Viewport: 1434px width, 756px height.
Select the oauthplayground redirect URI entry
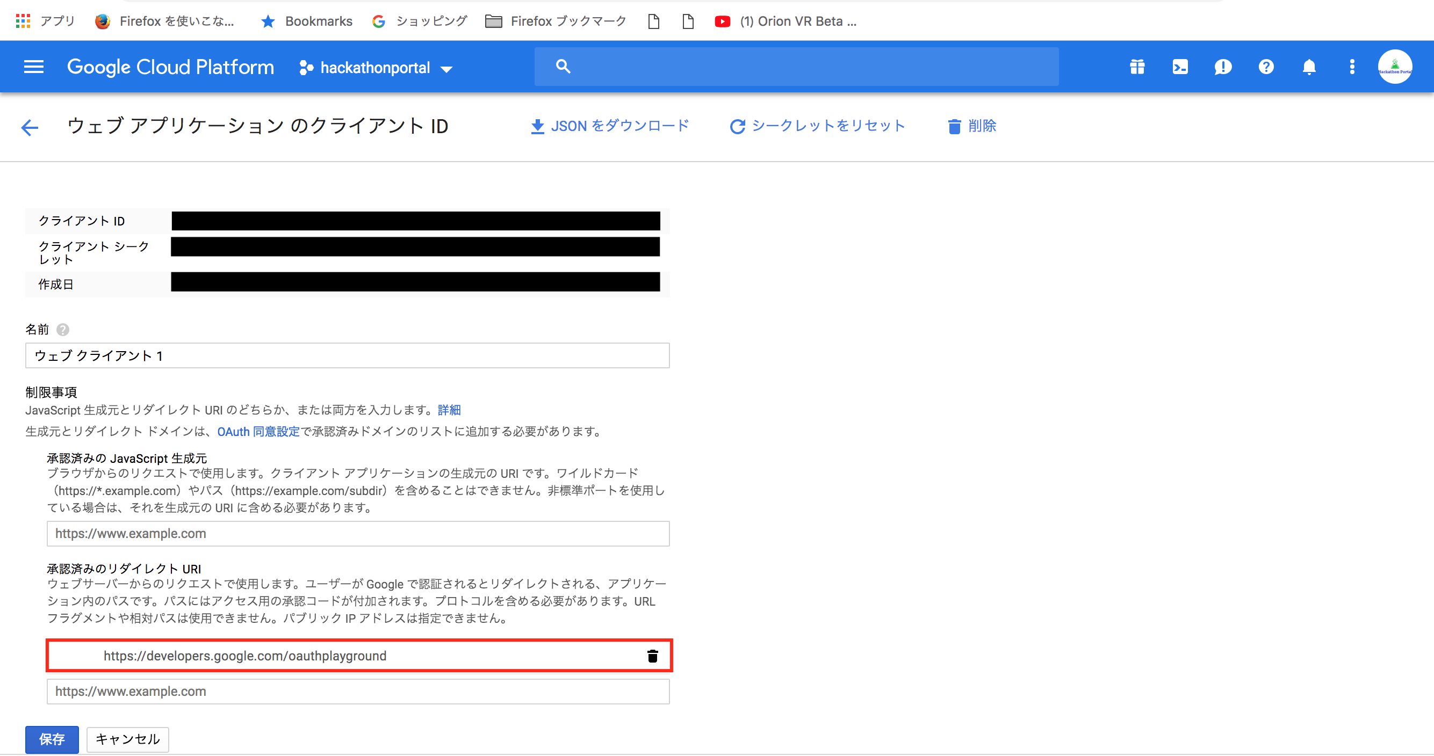(x=359, y=656)
